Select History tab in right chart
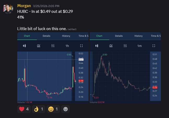 coord(138,36)
